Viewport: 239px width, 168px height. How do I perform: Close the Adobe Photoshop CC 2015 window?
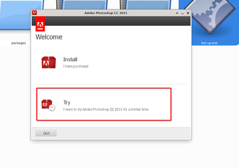click(x=188, y=13)
